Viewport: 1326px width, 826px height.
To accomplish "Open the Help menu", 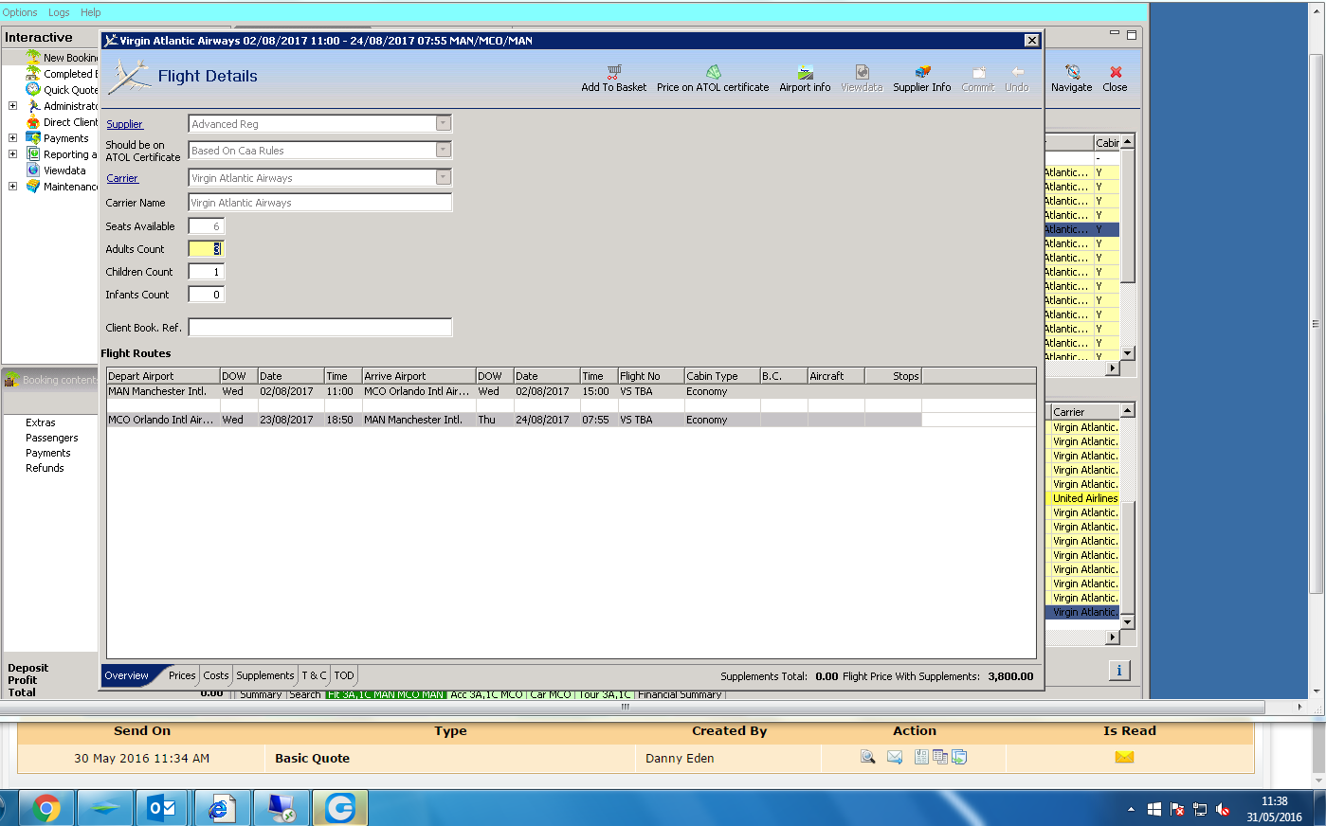I will pyautogui.click(x=91, y=12).
